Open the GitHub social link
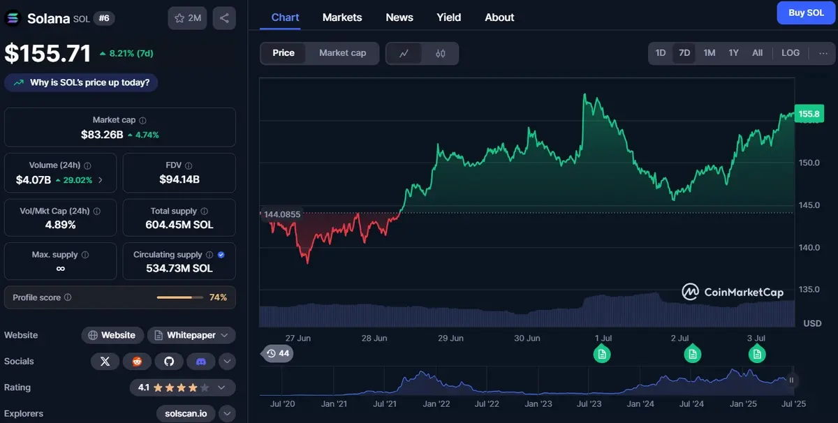Screen dimensions: 838x423 tap(168, 362)
